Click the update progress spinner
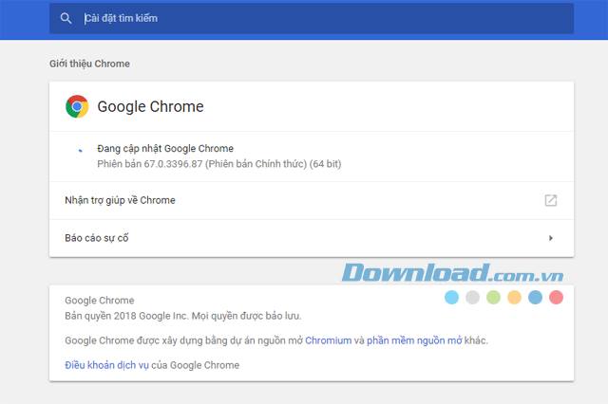The height and width of the screenshot is (404, 608). coord(80,151)
